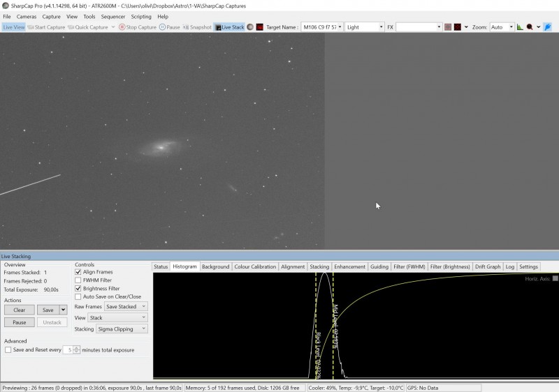Click the M106 galaxy in the preview
The height and width of the screenshot is (392, 559).
(161, 148)
